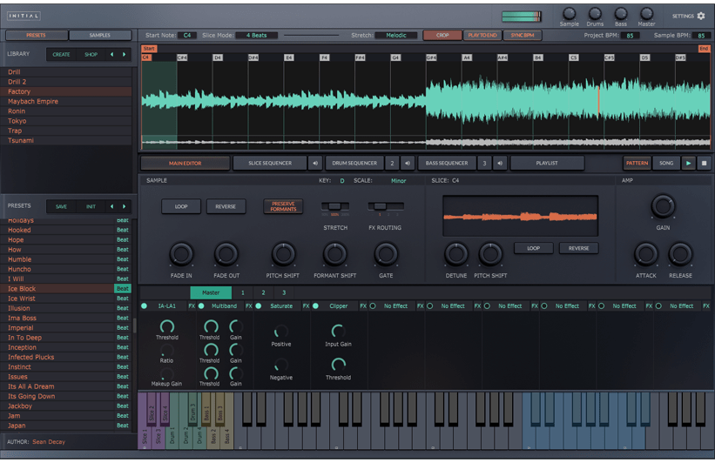Open the Saturate effect selector

tap(281, 306)
